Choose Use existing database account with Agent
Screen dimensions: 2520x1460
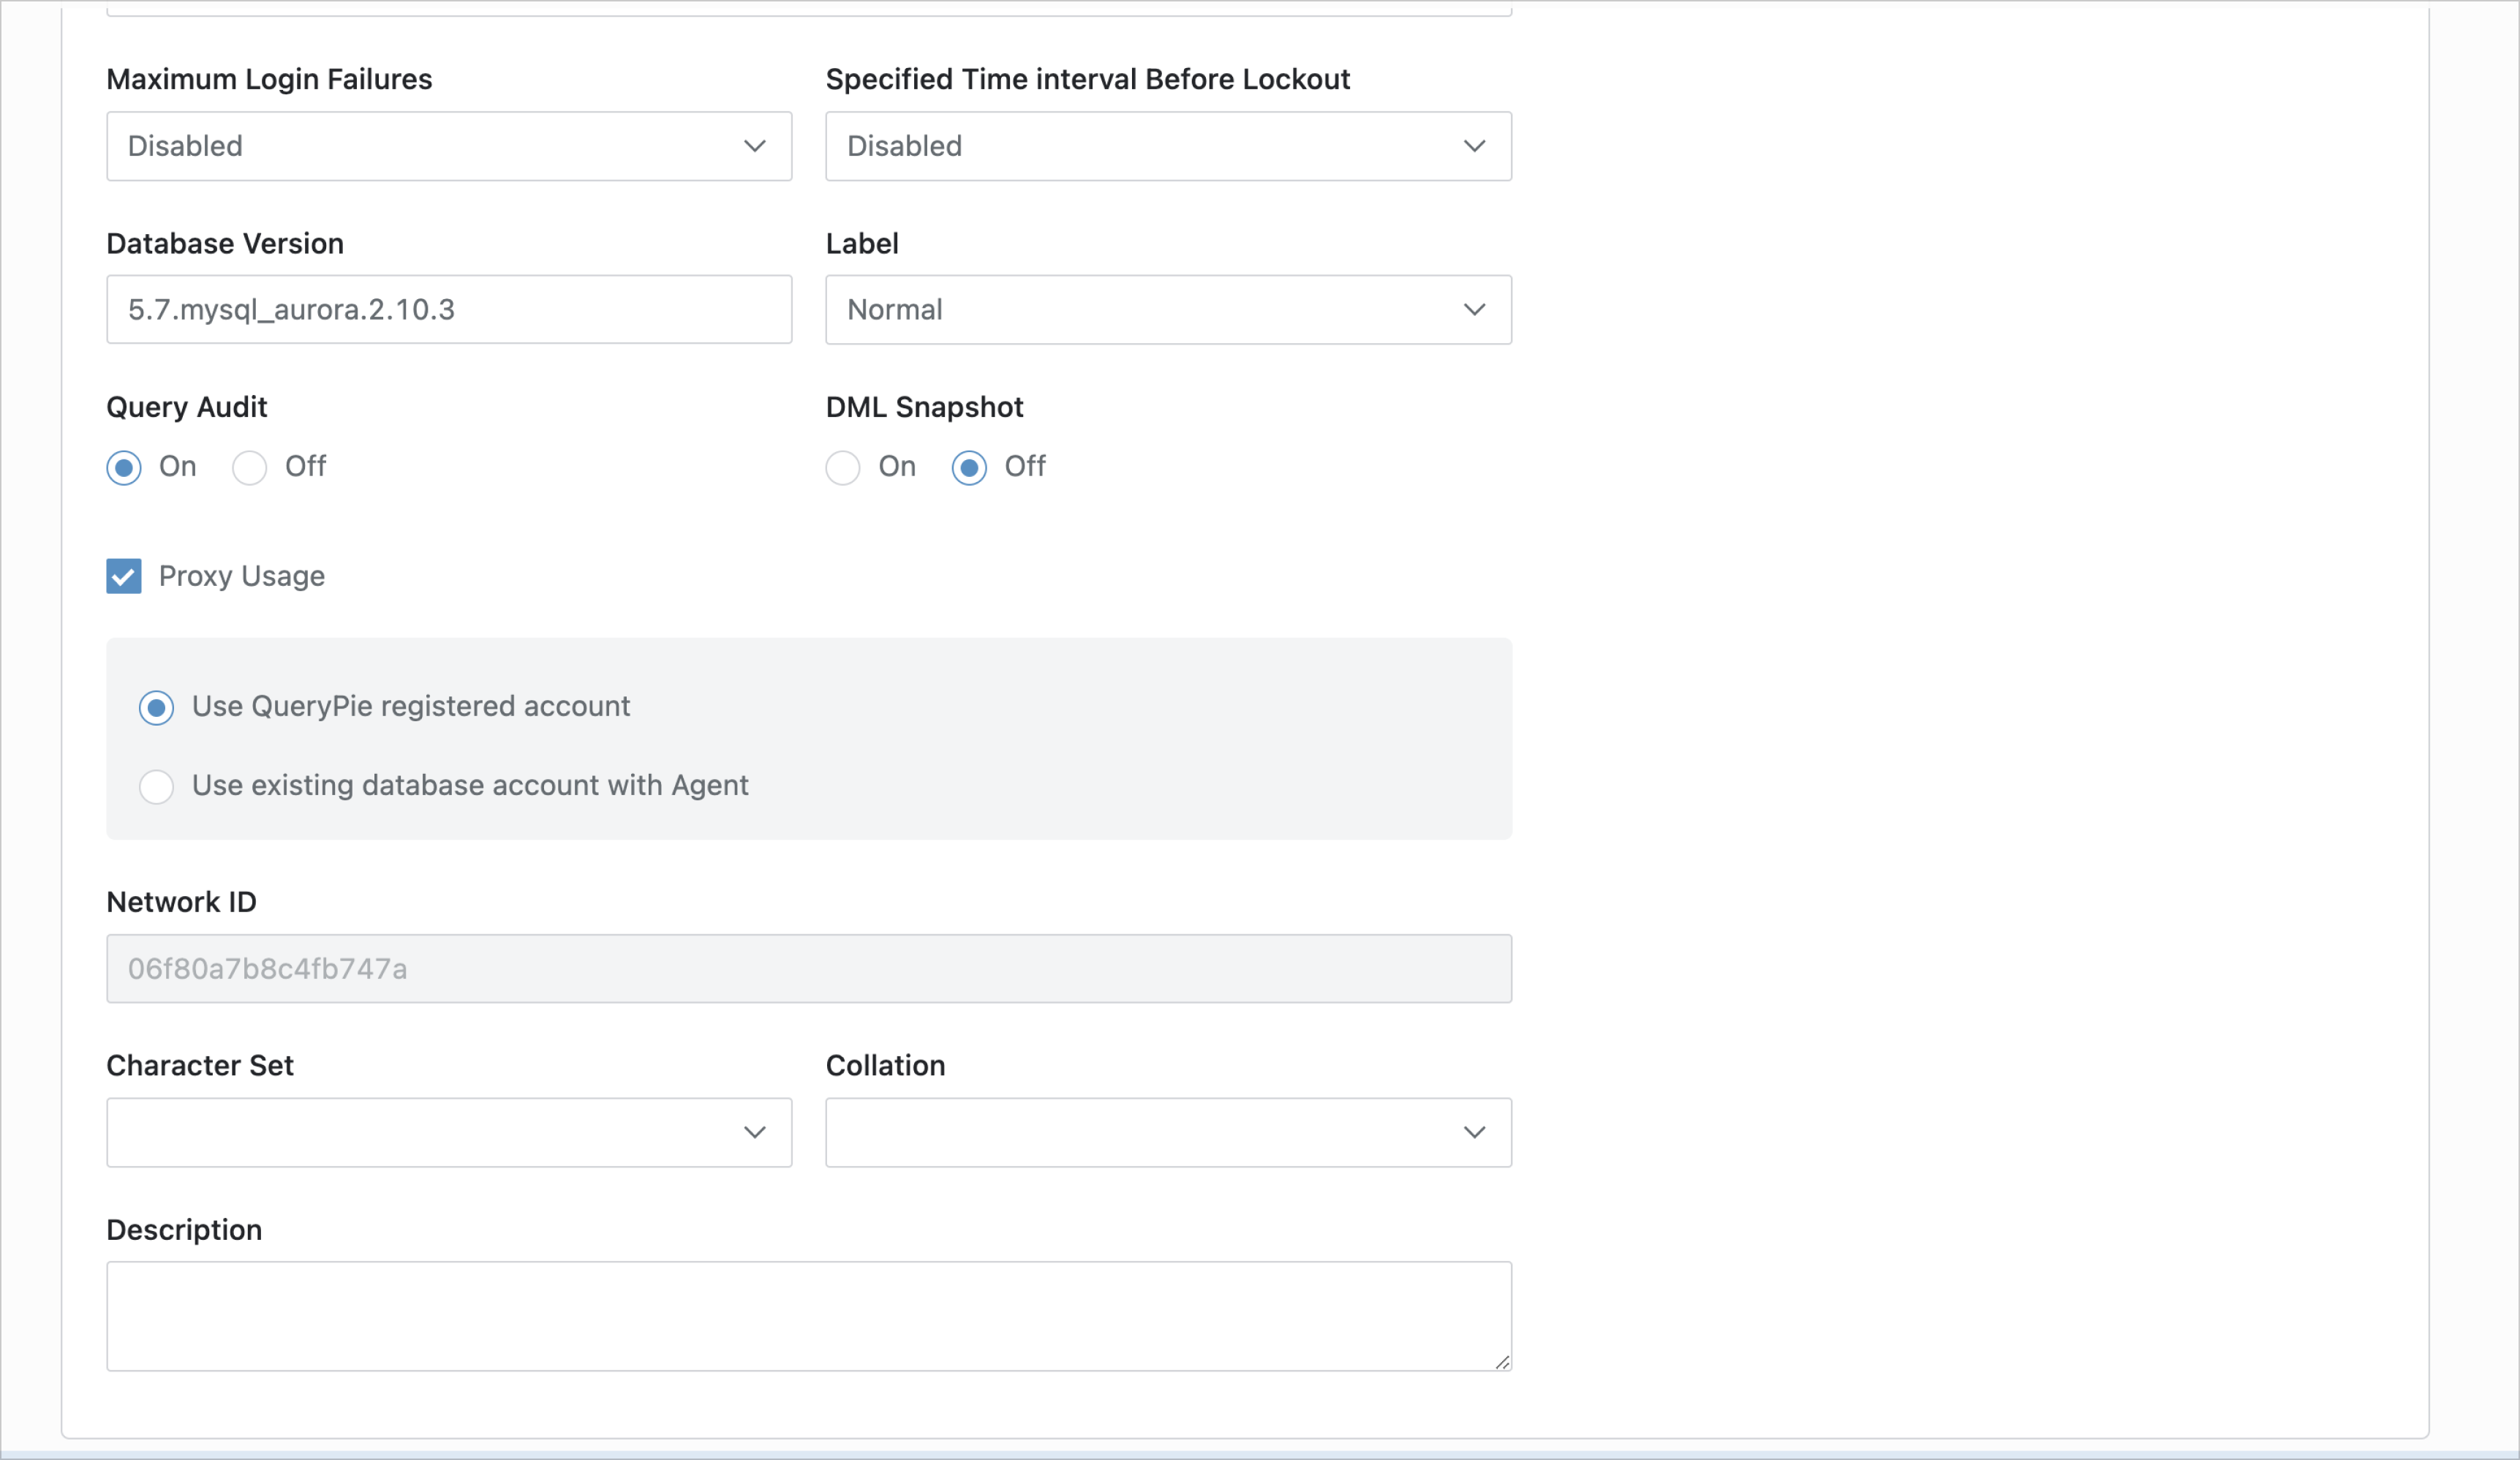[157, 786]
